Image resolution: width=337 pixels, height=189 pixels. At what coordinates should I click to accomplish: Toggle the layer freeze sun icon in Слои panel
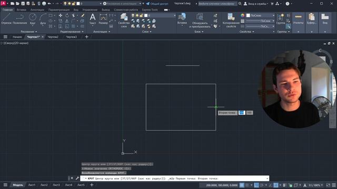137,15
